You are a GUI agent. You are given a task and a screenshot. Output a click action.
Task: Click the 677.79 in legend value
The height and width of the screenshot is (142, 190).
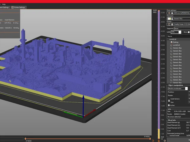pyautogui.click(x=8, y=23)
